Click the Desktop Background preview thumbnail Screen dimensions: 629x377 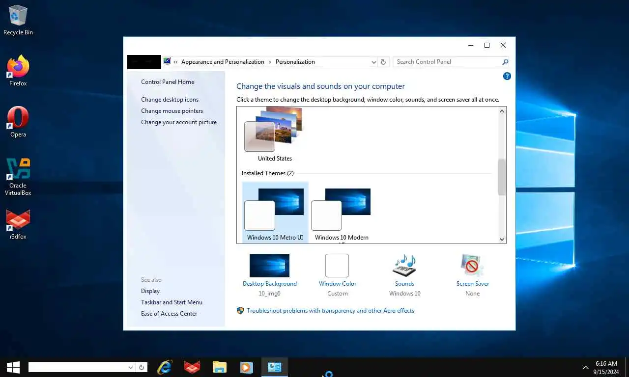pos(269,266)
